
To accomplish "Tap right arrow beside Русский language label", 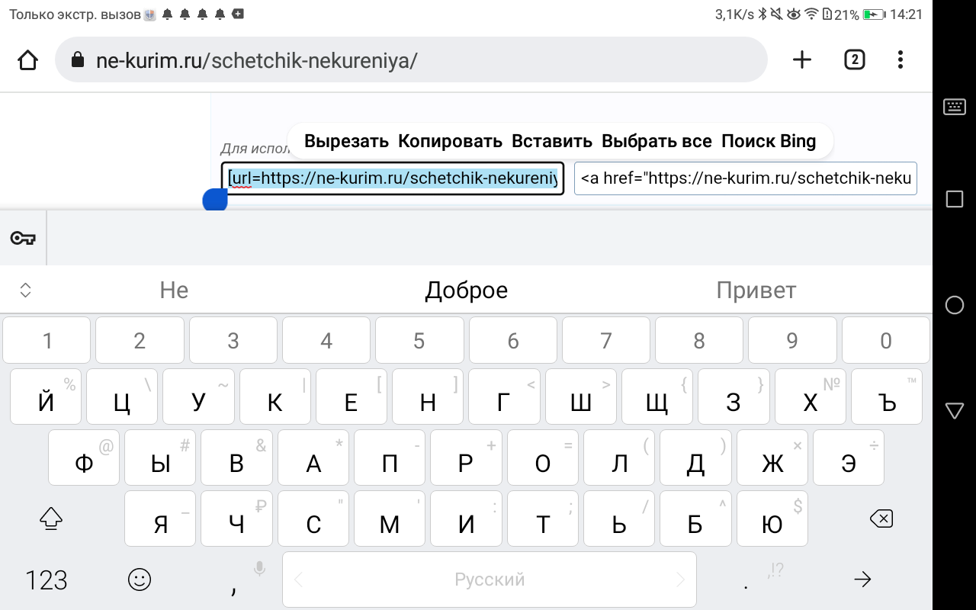I will (682, 579).
